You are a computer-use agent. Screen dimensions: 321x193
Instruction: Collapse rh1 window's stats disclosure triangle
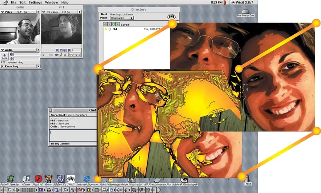(x=44, y=12)
